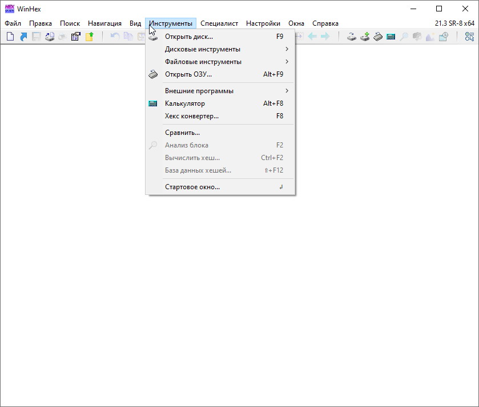Click the blue arrow Open file icon
This screenshot has height=407, width=479.
click(x=23, y=37)
